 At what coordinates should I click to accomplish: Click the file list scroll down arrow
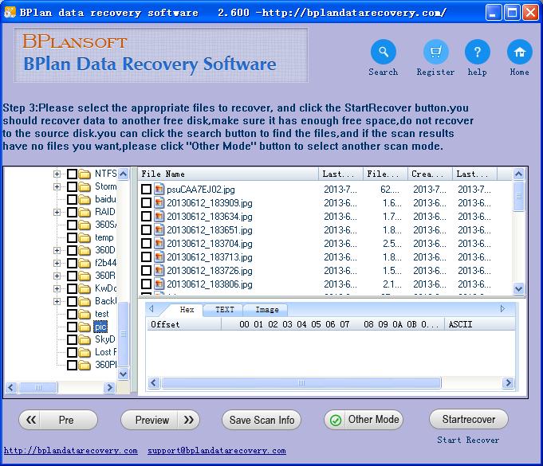(518, 288)
